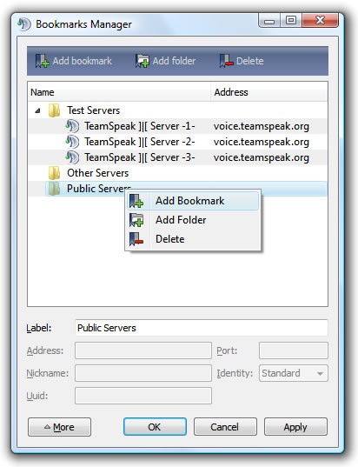Click the Add folder toolbar icon
This screenshot has height=467, width=358.
click(142, 61)
